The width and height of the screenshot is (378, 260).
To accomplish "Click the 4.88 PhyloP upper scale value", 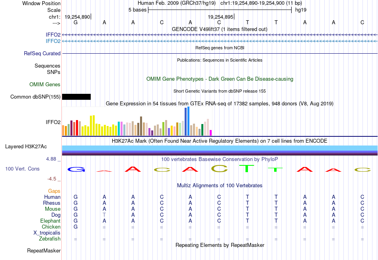I will [x=51, y=159].
